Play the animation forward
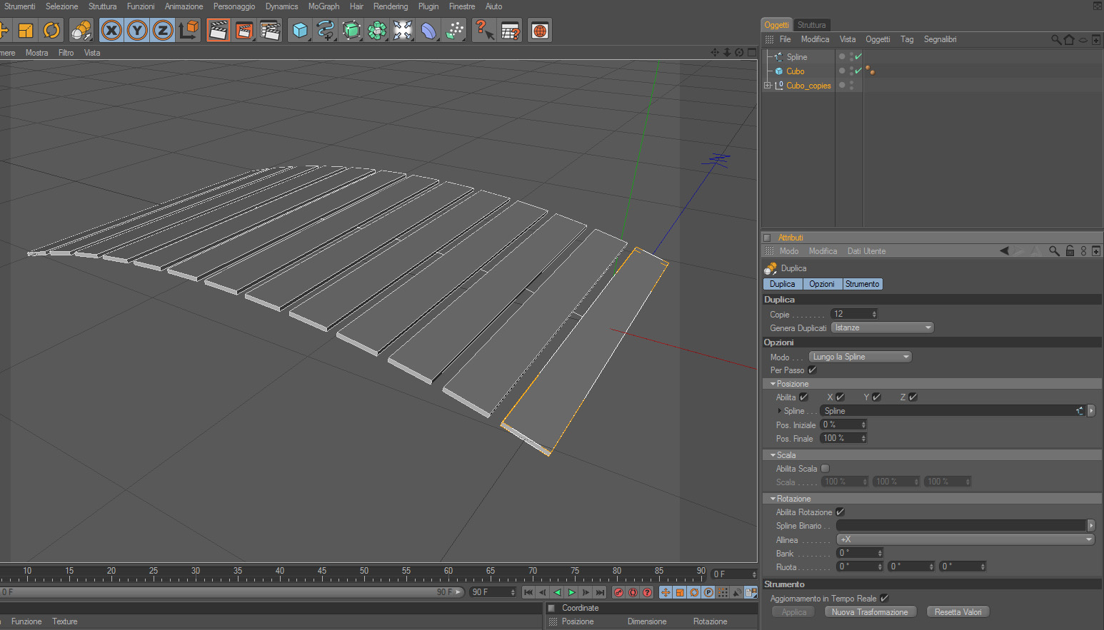This screenshot has width=1104, height=630. pyautogui.click(x=571, y=592)
